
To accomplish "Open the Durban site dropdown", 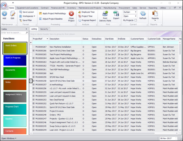I will pos(136,12).
